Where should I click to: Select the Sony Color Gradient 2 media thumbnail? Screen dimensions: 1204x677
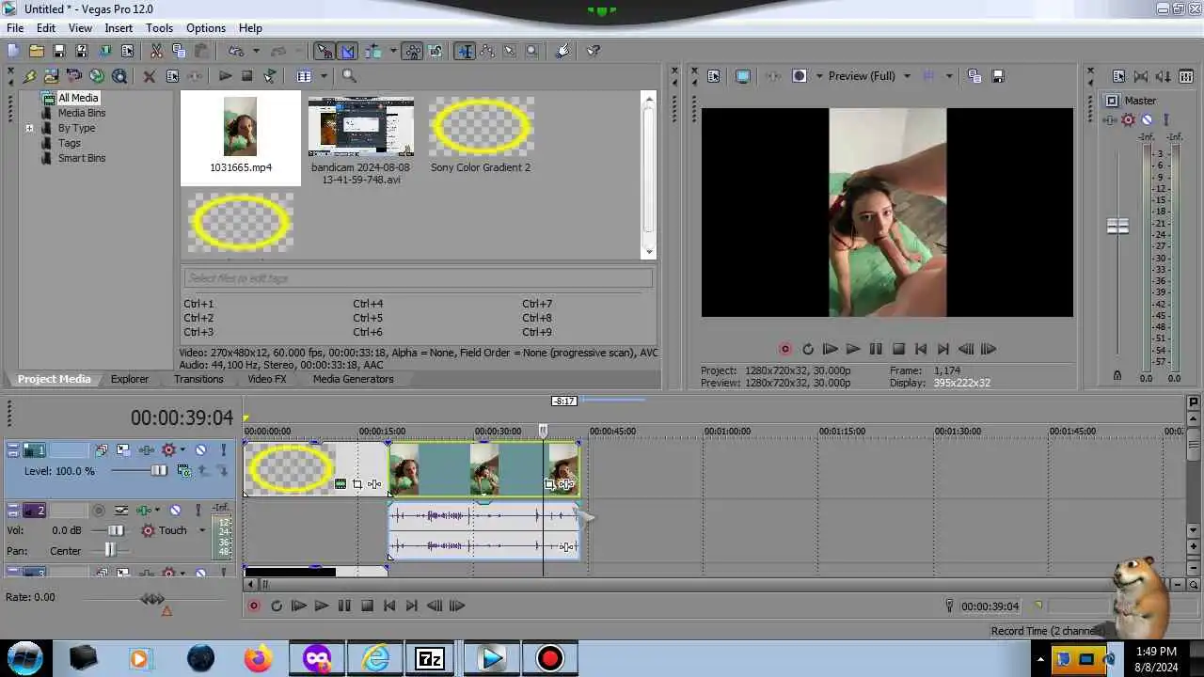click(x=481, y=127)
